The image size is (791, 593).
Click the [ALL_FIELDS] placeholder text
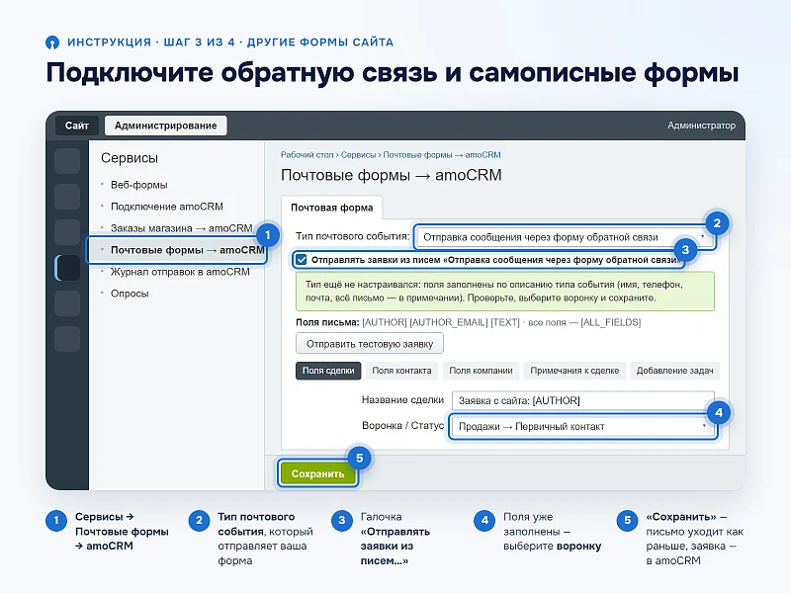(x=611, y=322)
